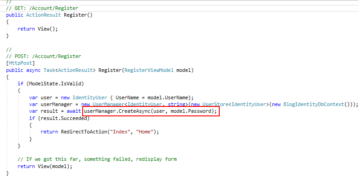Click the POST: /Account/Register comment
This screenshot has height=177, width=359.
44,56
